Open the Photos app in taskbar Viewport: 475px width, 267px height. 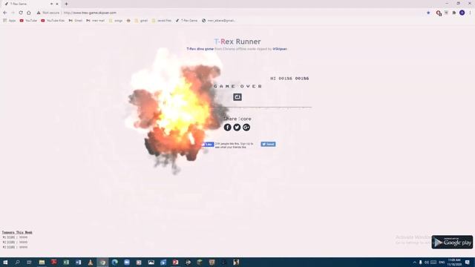coord(151,262)
